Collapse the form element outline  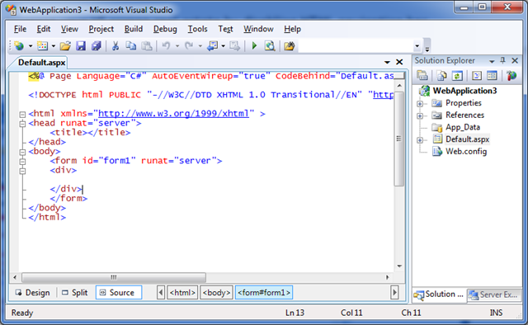[x=22, y=162]
